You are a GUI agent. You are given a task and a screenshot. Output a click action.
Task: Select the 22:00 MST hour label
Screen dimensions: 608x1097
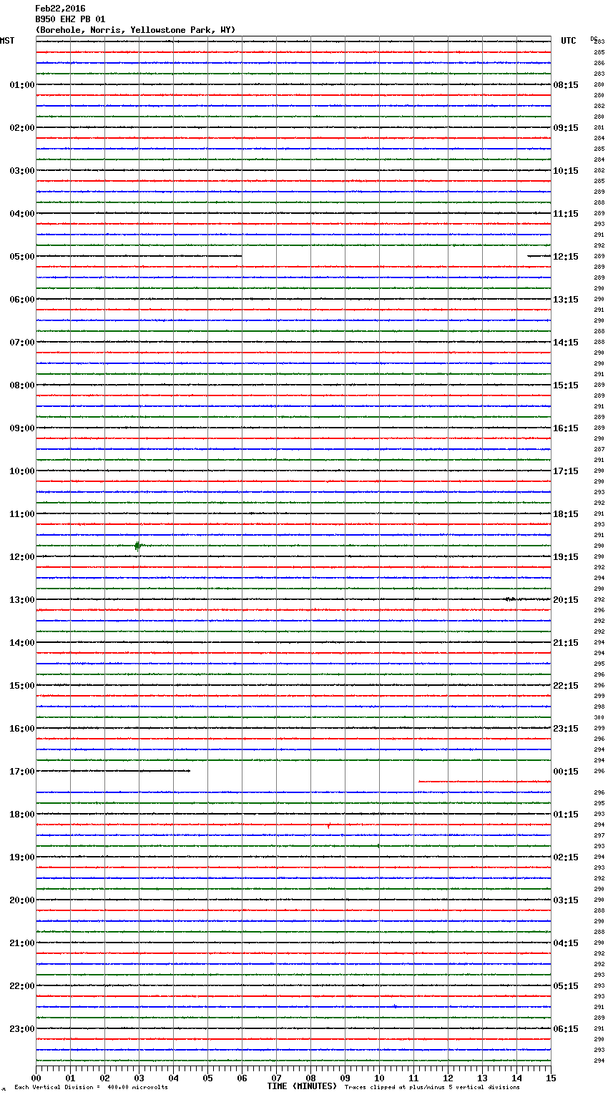(x=22, y=986)
